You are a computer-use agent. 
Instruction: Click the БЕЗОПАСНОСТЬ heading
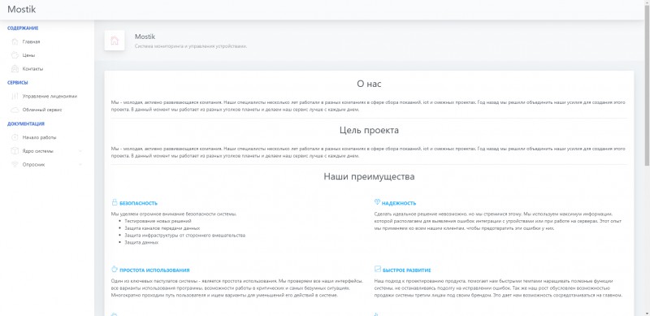coord(138,203)
